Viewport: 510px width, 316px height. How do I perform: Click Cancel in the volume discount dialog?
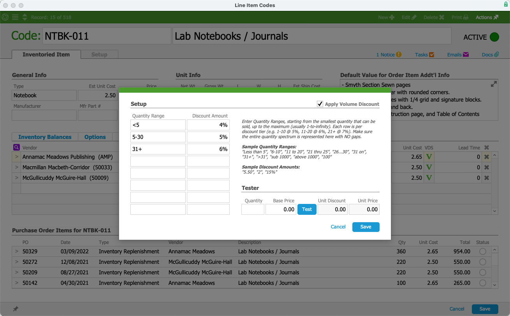pos(338,227)
